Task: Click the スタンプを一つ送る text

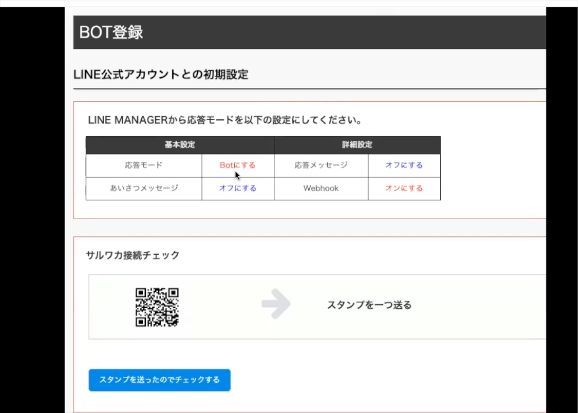Action: pos(369,305)
